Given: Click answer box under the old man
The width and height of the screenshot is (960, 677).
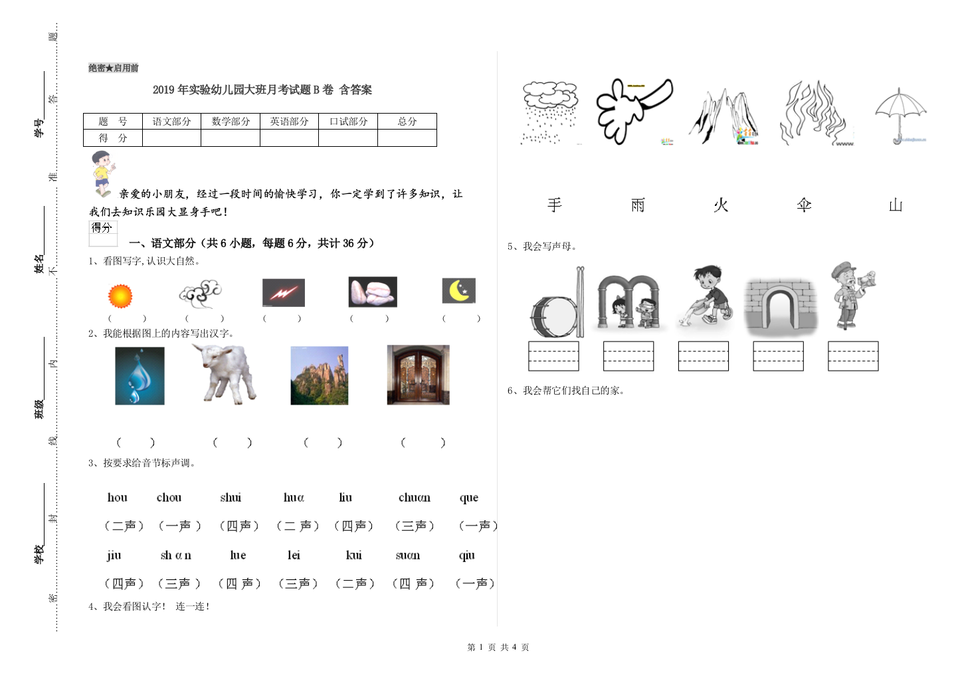Looking at the screenshot, I should point(853,356).
